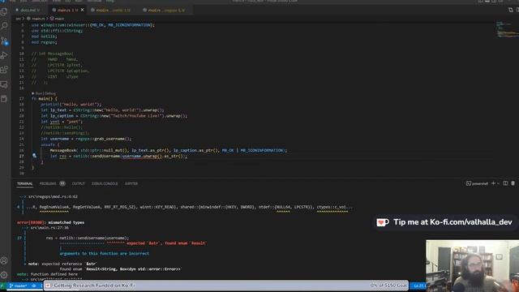Click the 'mod netlib;' line in editor
Viewport: 519px width, 292px height.
pos(45,36)
